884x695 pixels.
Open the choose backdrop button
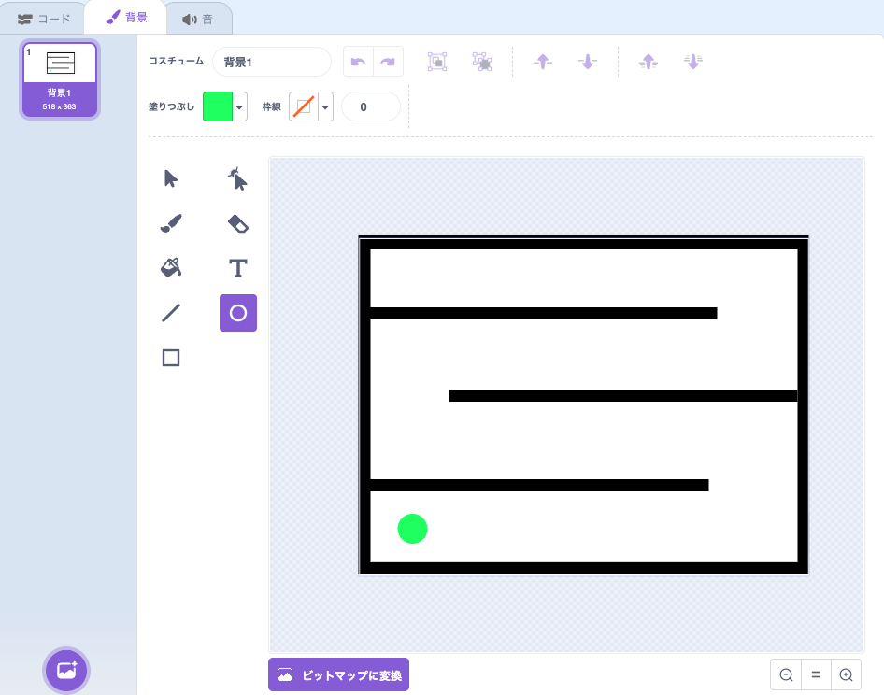pyautogui.click(x=66, y=670)
